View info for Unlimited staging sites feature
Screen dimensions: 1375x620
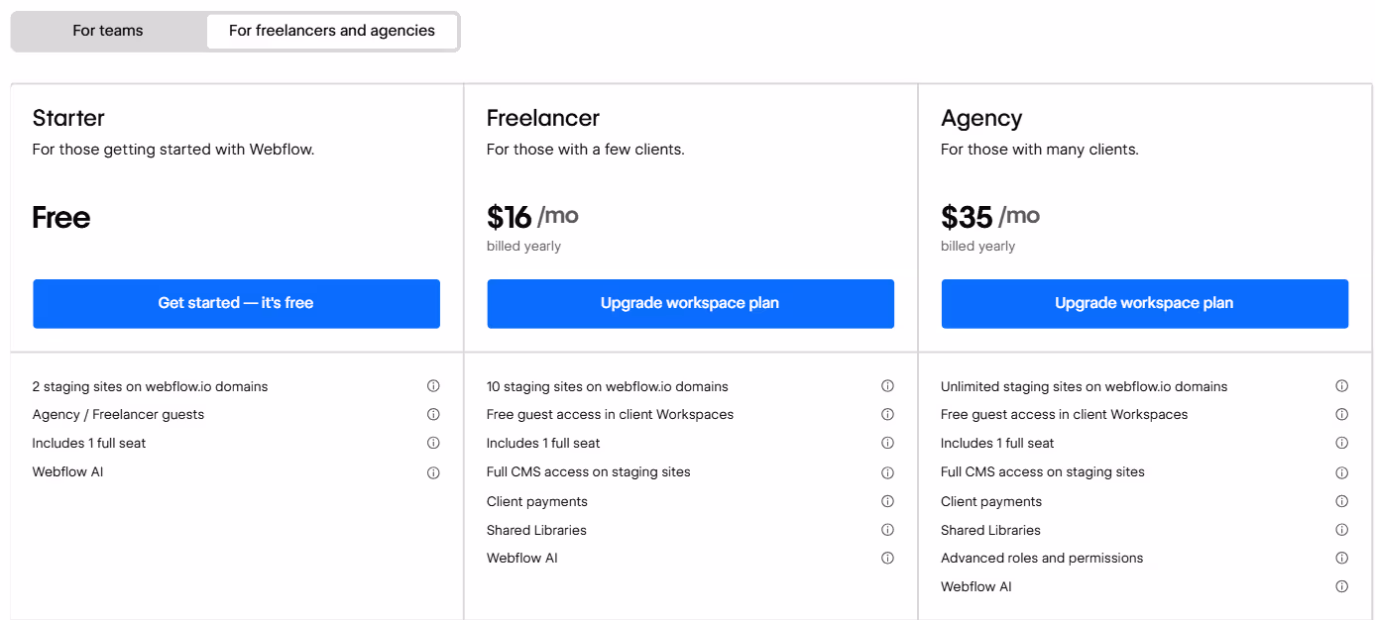coord(1342,386)
